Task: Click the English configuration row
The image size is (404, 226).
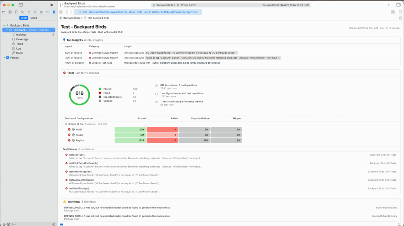Action: (x=154, y=141)
